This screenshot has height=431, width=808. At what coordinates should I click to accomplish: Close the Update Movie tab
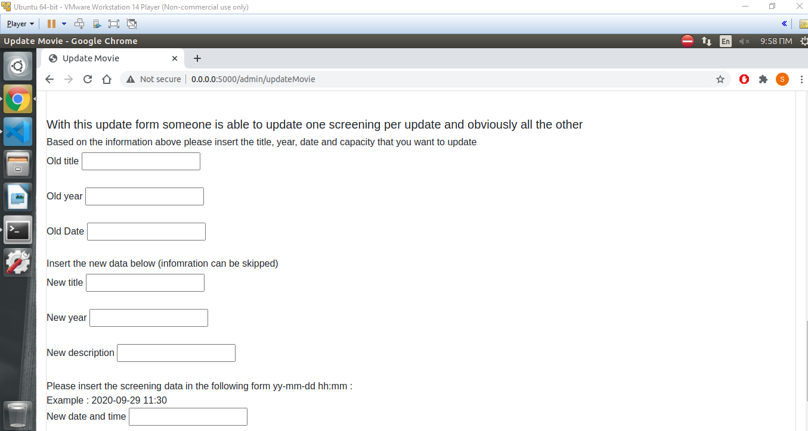coord(175,58)
